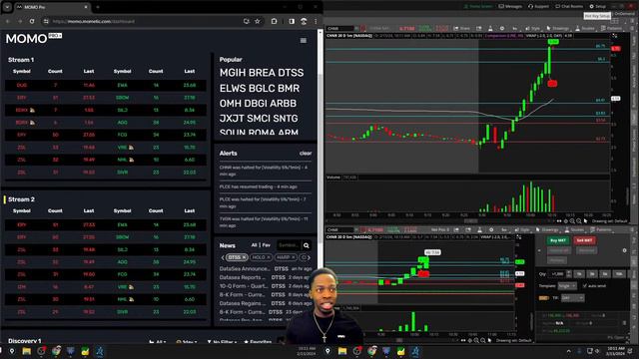This screenshot has width=639, height=359.
Task: Open Setup in thinkorswim top bar
Action: (x=597, y=7)
